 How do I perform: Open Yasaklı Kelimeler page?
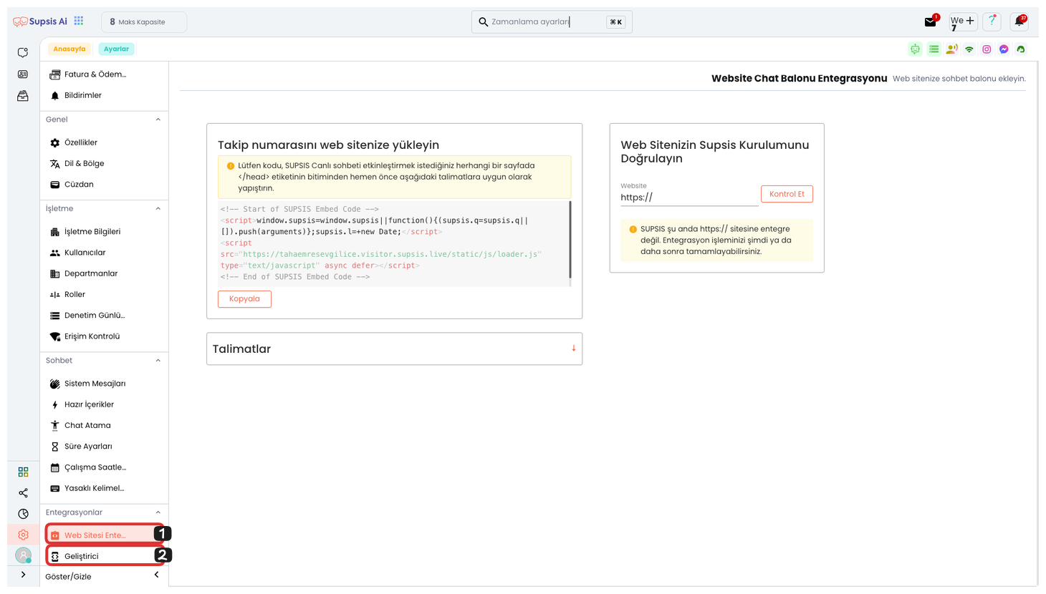pyautogui.click(x=104, y=488)
